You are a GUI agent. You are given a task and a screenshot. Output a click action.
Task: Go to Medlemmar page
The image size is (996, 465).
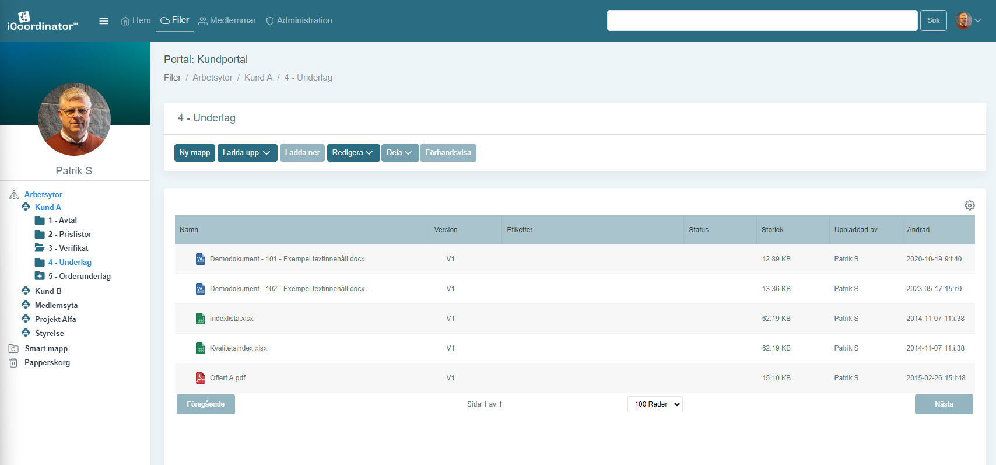tap(227, 20)
